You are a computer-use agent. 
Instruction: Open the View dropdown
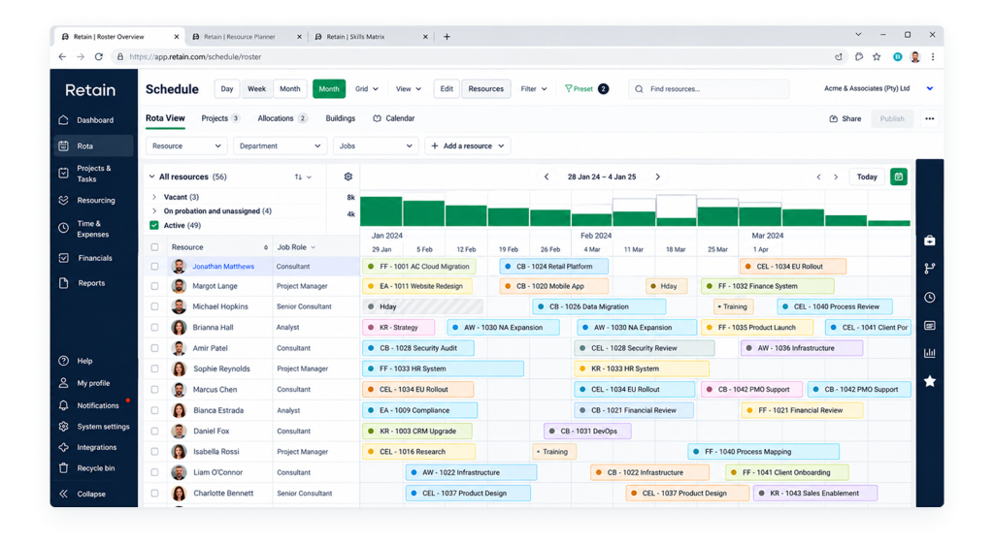(409, 88)
